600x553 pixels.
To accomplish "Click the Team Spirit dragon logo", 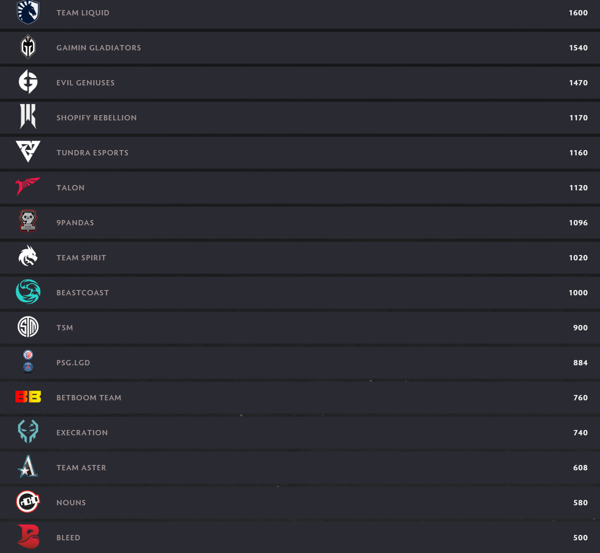I will 28,256.
